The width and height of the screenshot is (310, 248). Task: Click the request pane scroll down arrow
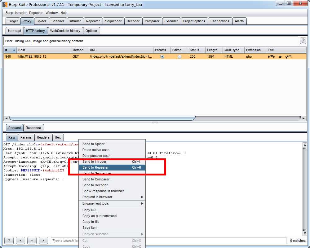click(305, 233)
